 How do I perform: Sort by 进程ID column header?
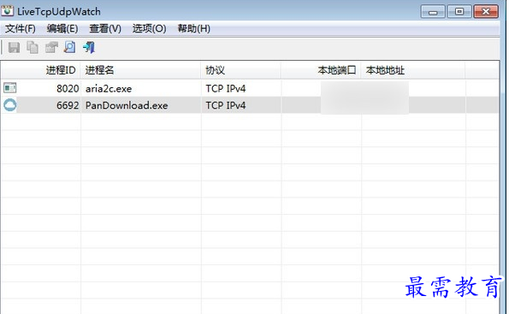[40, 70]
